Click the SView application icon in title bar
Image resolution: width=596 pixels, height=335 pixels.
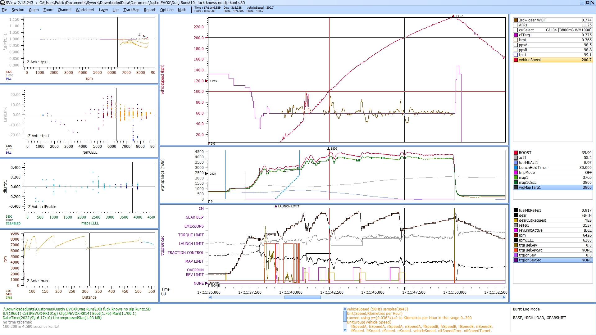coord(3,3)
